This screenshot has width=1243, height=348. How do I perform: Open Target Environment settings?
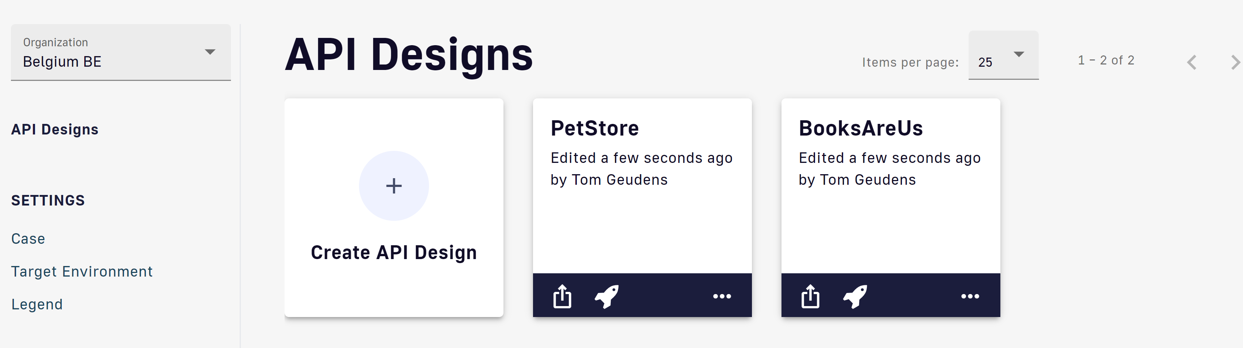click(82, 271)
